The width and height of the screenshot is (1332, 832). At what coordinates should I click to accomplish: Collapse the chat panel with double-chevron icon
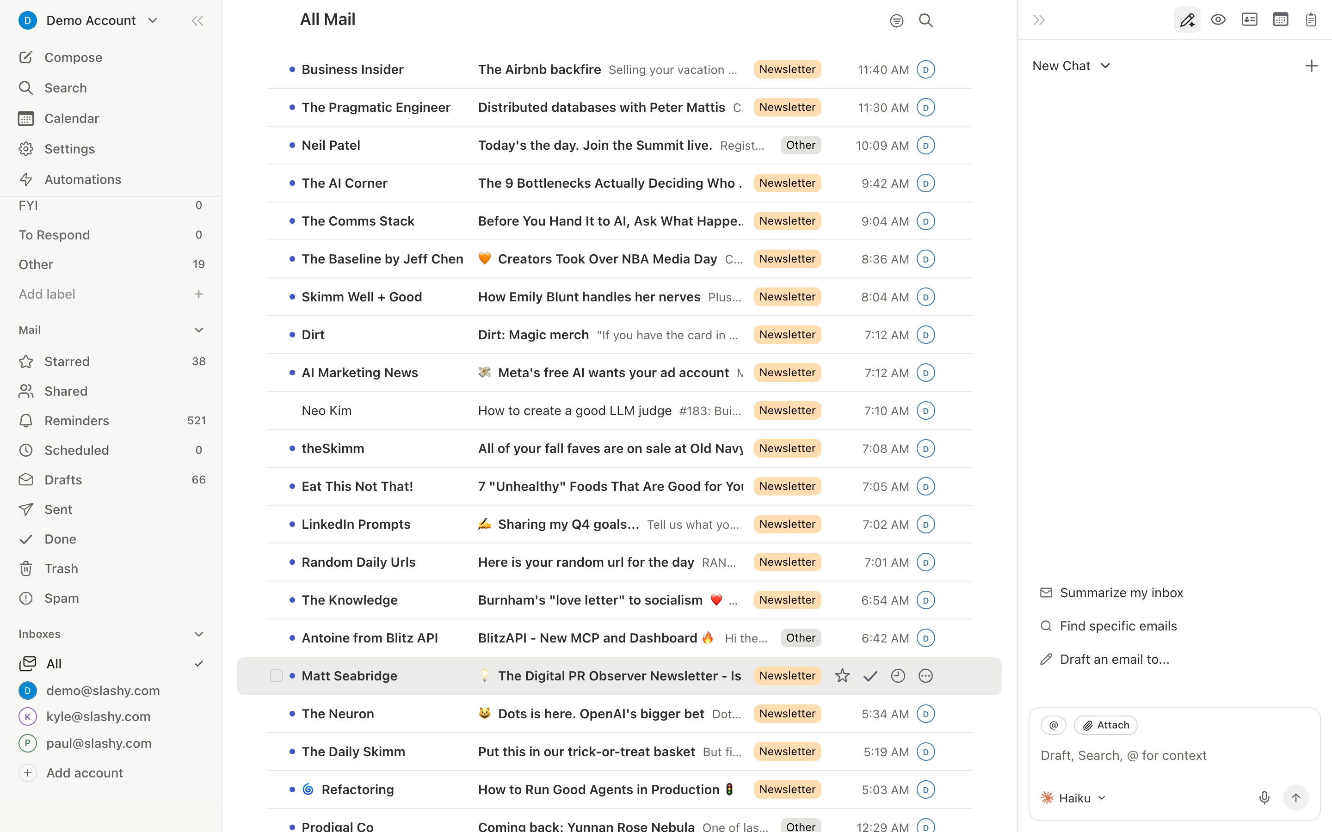[1039, 20]
